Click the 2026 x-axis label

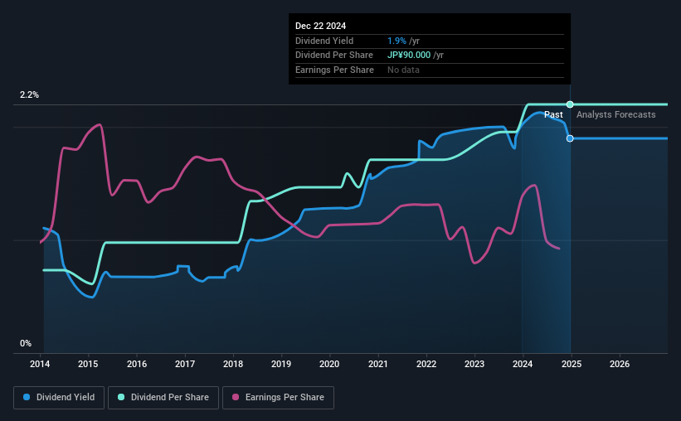pos(620,364)
